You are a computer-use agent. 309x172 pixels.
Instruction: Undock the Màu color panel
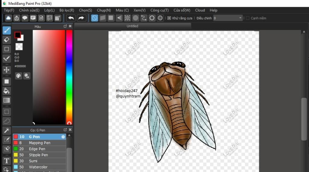click(x=65, y=26)
